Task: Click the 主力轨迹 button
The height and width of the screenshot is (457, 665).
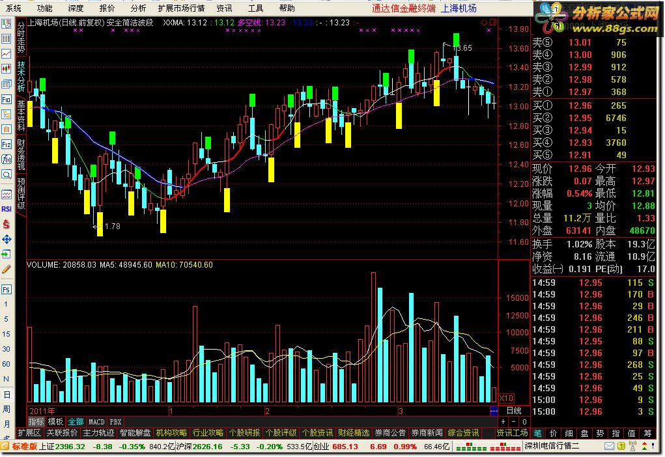Action: click(98, 433)
